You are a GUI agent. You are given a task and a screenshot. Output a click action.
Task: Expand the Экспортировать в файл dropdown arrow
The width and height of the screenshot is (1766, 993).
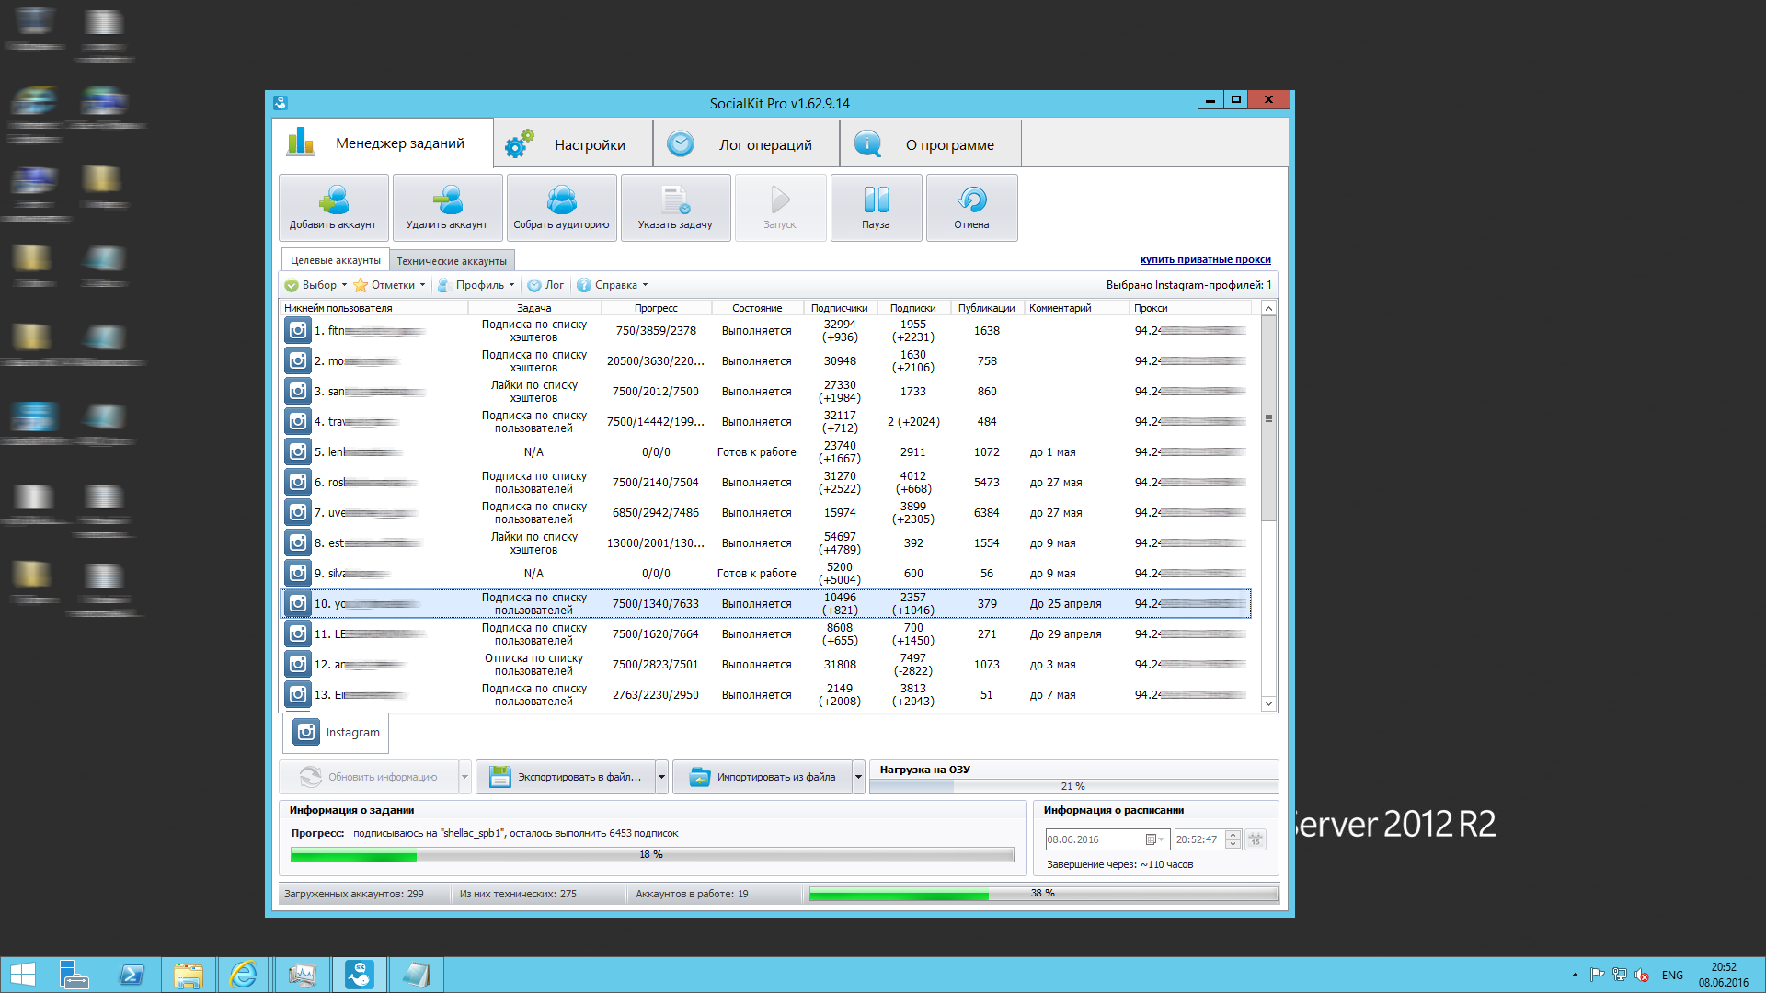coord(661,777)
